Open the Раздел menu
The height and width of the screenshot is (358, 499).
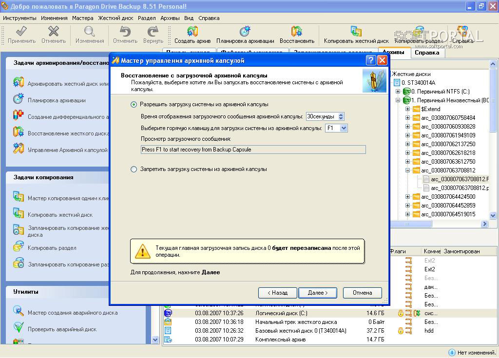(147, 18)
